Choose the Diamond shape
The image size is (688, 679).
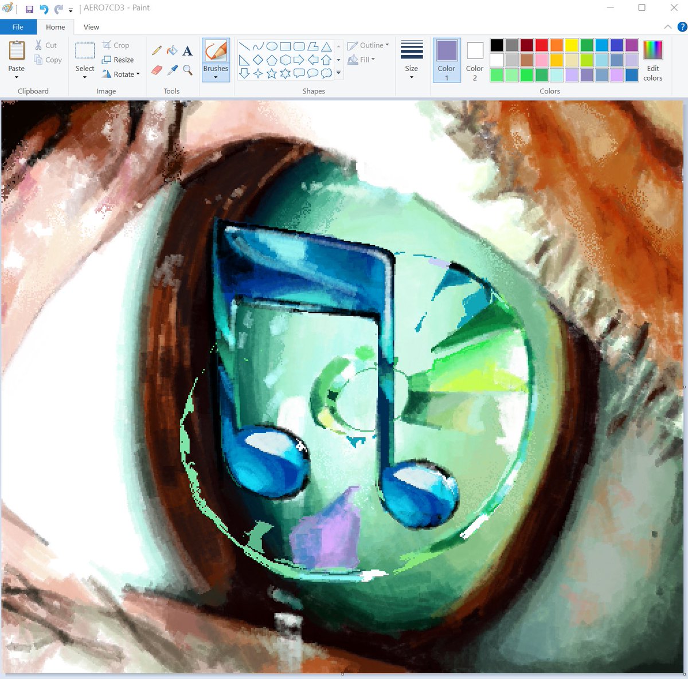tap(258, 60)
